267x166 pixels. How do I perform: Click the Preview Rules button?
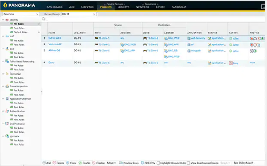(129, 163)
